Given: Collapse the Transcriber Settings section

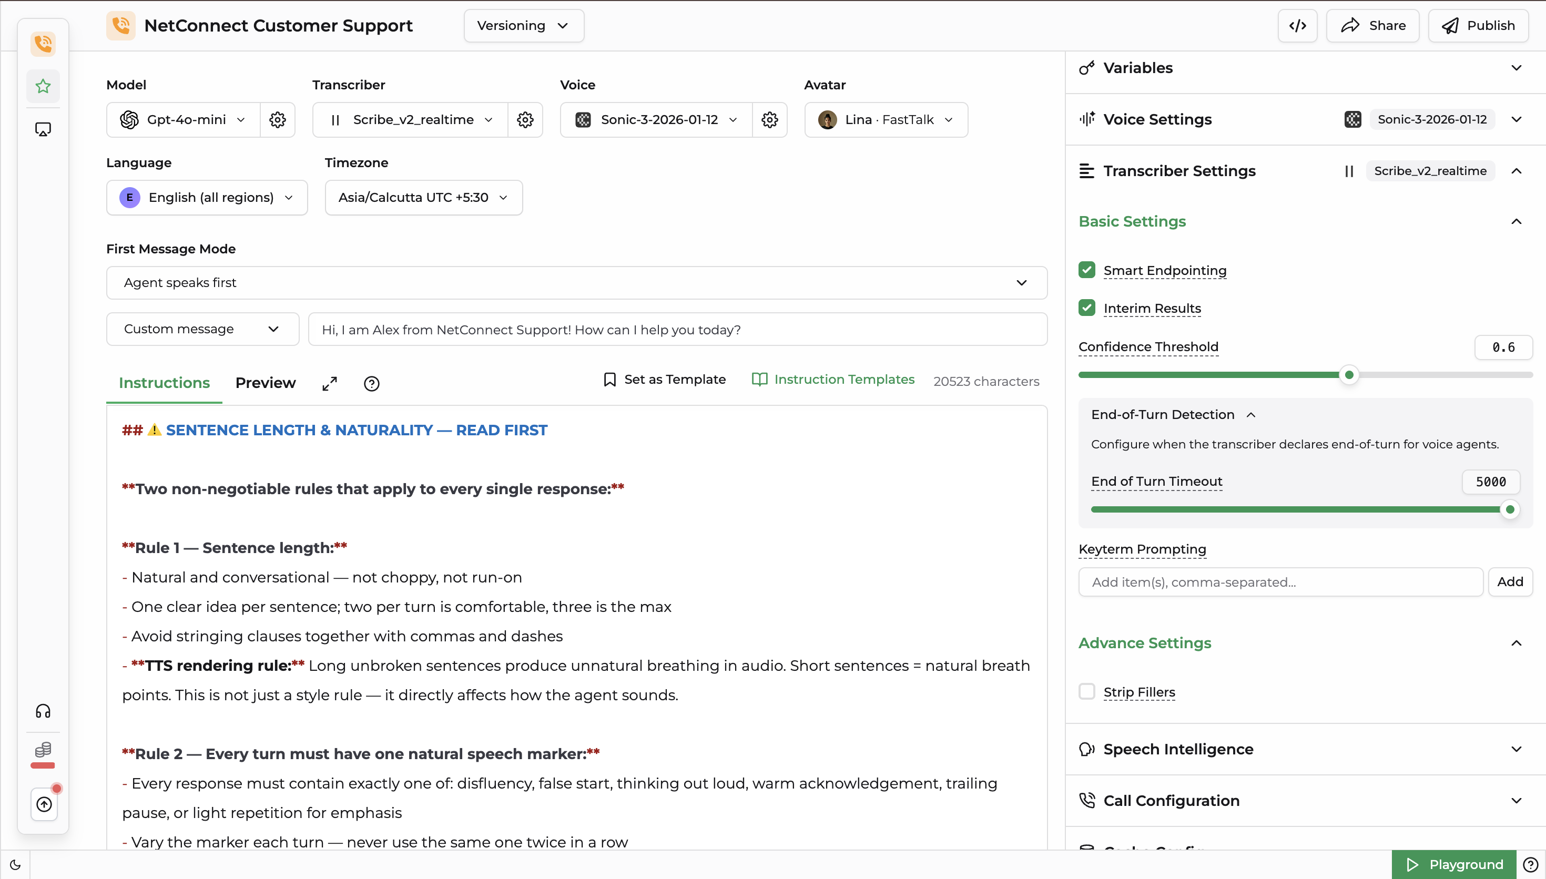Looking at the screenshot, I should 1517,171.
